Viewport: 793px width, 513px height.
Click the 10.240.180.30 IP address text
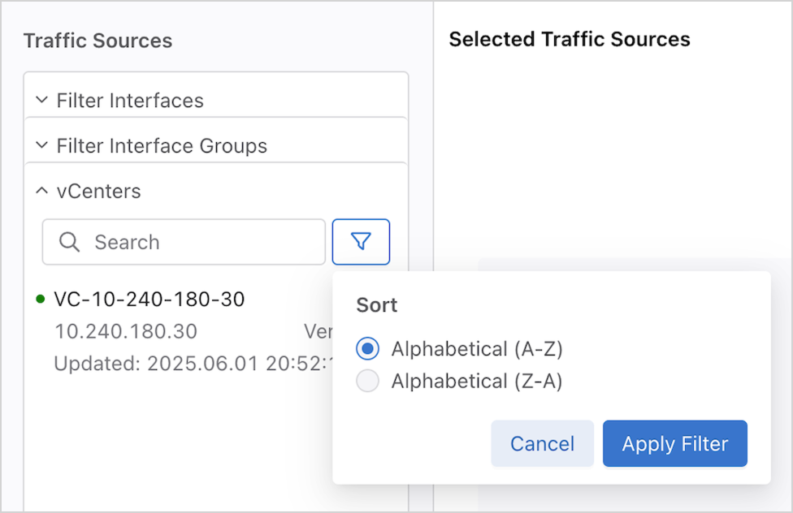[x=126, y=332]
